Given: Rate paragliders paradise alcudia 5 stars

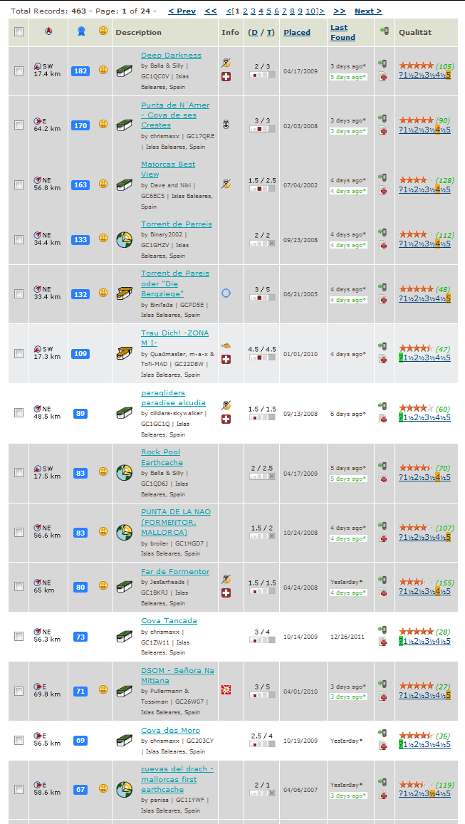Looking at the screenshot, I should 448,417.
